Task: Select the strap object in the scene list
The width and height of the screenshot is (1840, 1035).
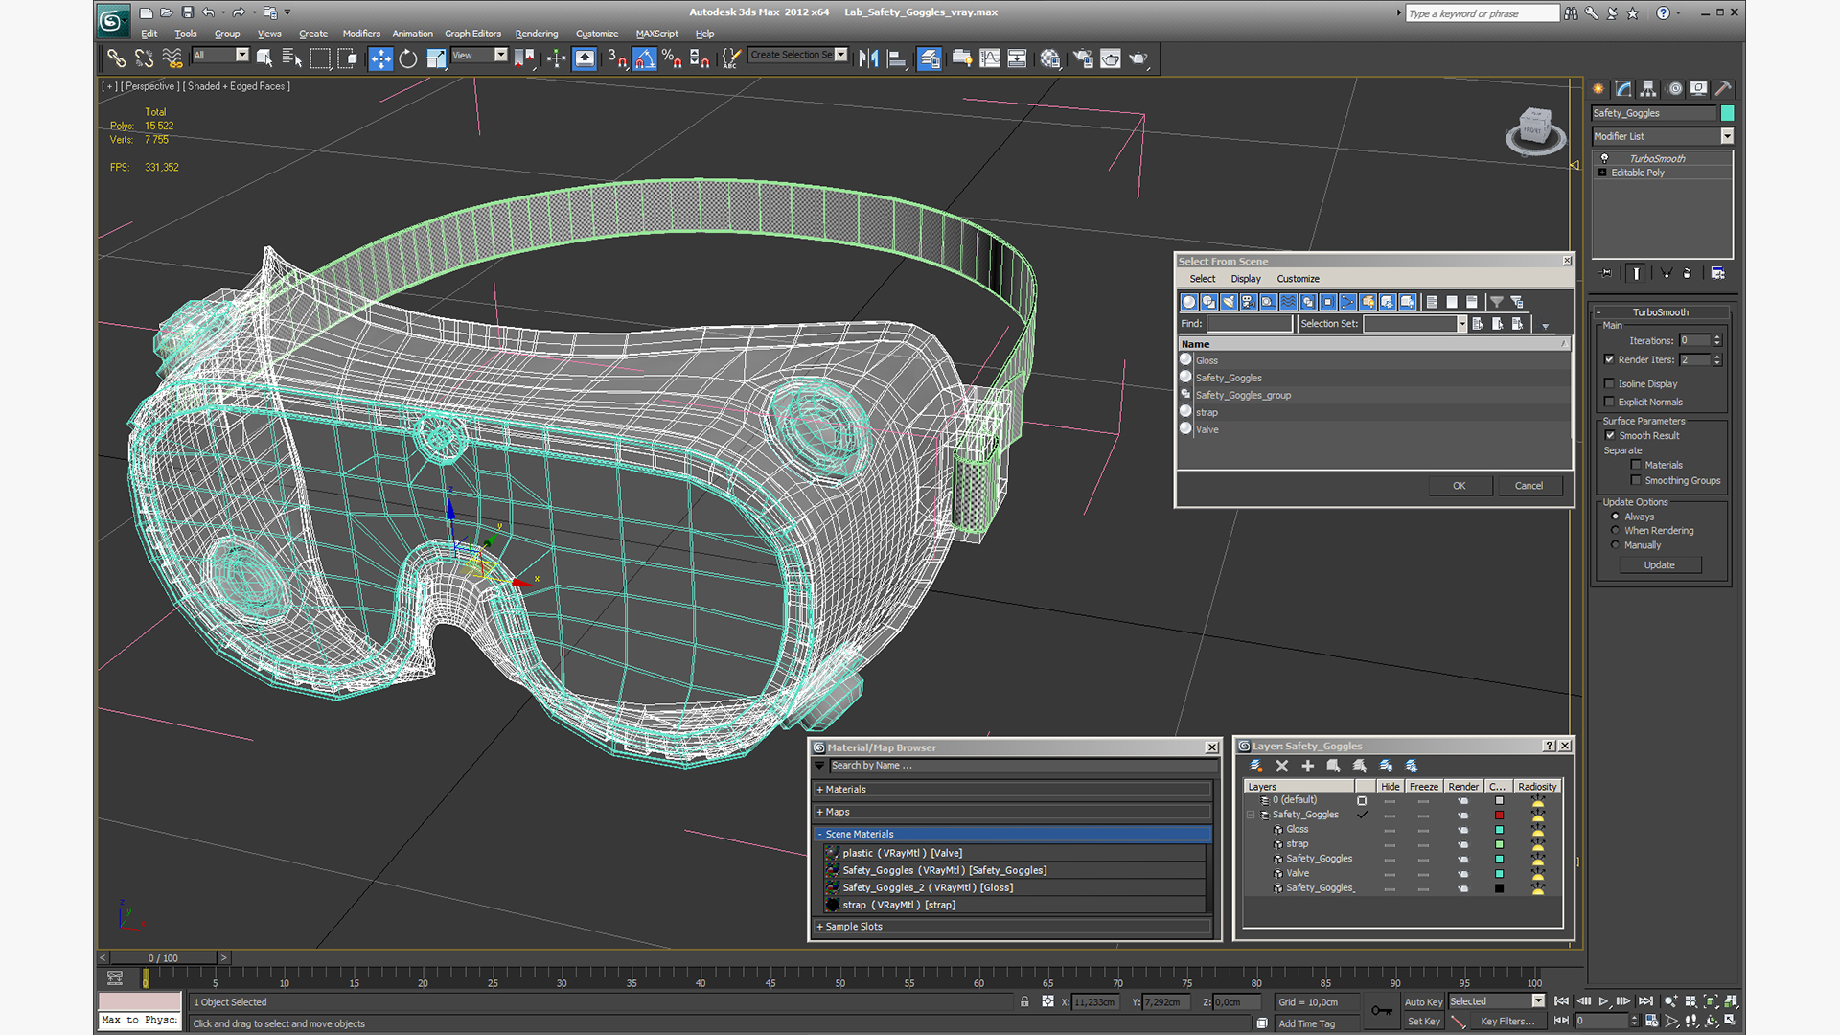Action: pyautogui.click(x=1207, y=412)
